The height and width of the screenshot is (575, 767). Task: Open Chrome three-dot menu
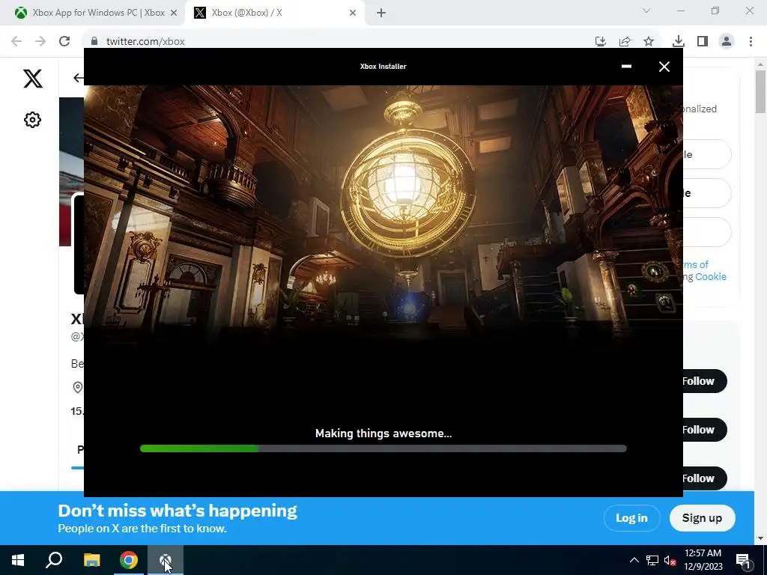pyautogui.click(x=751, y=41)
